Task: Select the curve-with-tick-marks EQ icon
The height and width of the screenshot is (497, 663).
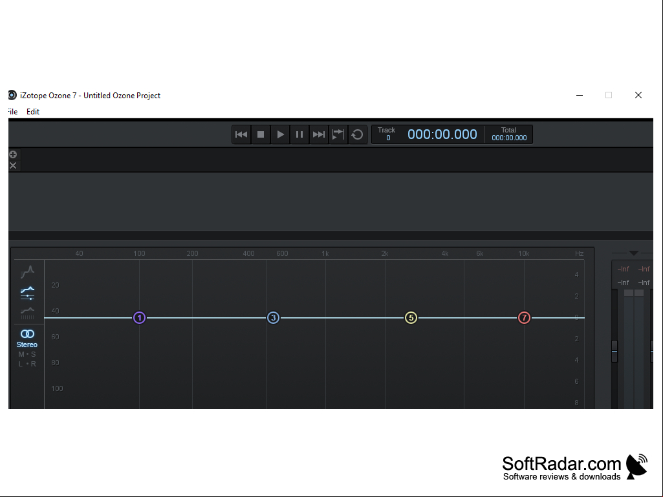Action: [27, 313]
